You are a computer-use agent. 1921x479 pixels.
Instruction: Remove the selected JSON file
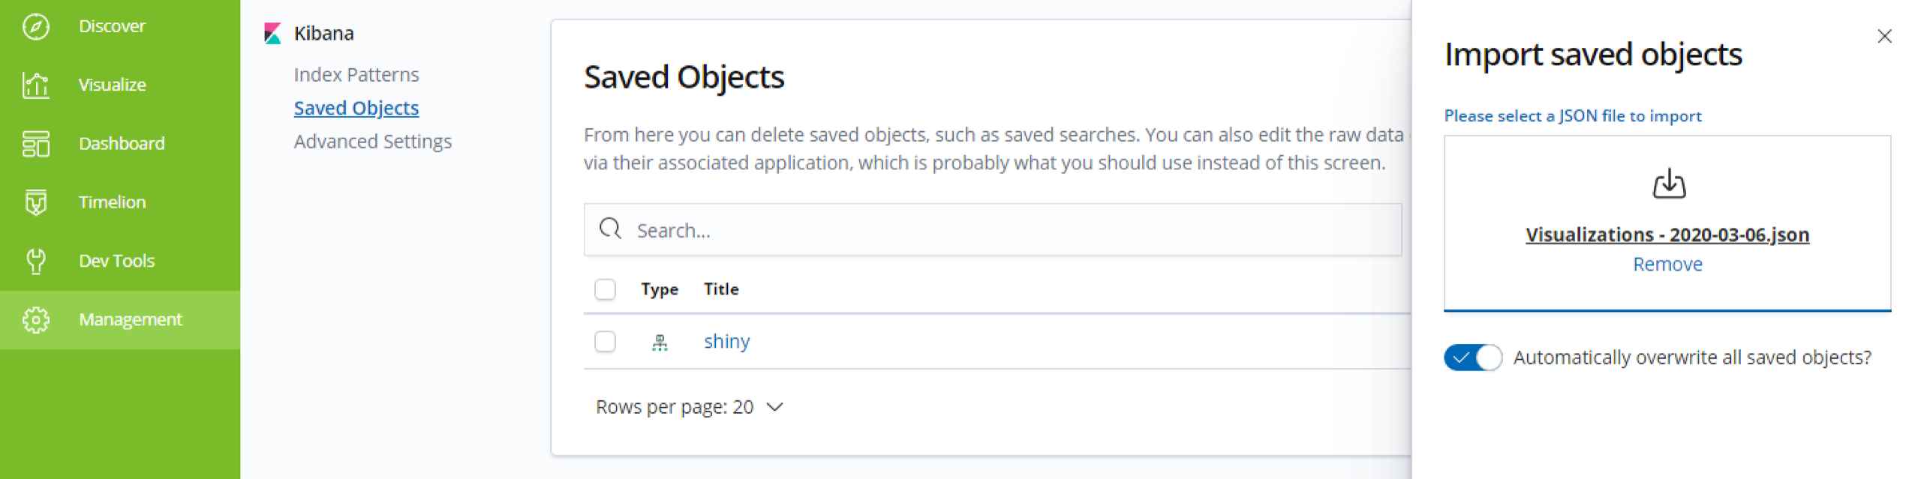click(x=1667, y=265)
